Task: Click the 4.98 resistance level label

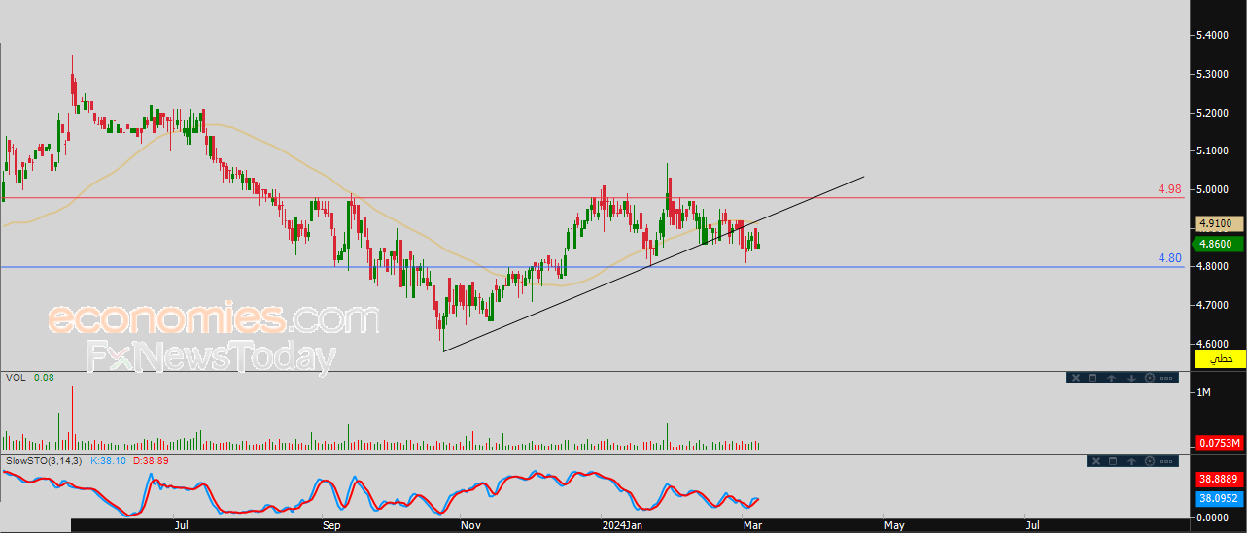Action: [1170, 189]
